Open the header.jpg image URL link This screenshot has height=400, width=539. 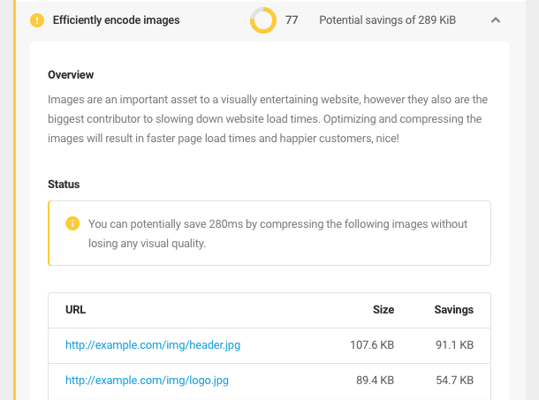(x=153, y=345)
